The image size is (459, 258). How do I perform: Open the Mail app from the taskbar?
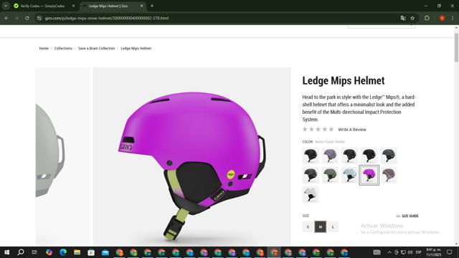pos(105,252)
